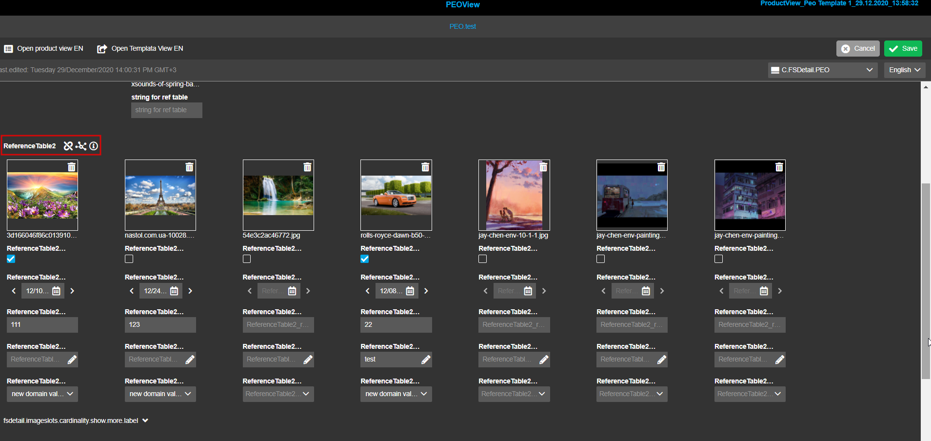Click the node graph icon next to ReferenceTable2
This screenshot has height=441, width=931.
tap(81, 146)
